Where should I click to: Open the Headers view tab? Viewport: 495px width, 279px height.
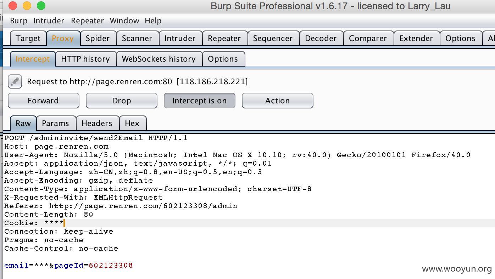click(97, 123)
